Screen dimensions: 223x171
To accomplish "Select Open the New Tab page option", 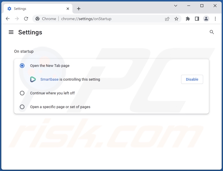I will coord(22,65).
